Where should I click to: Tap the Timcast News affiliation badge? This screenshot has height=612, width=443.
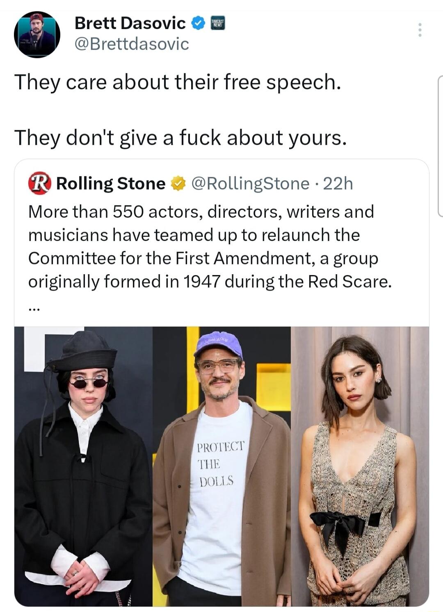[x=218, y=23]
